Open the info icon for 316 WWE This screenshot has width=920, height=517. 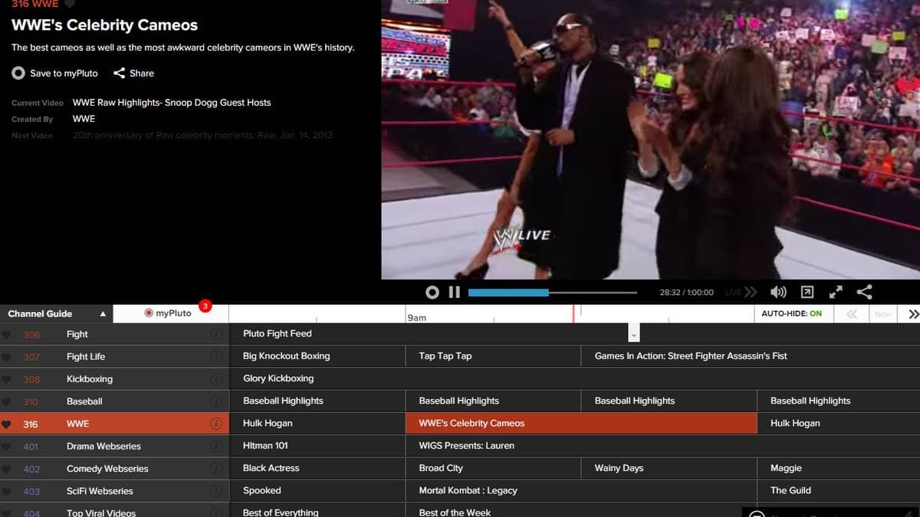(x=216, y=424)
